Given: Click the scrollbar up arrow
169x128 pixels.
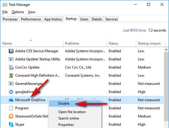Looking at the screenshot, I should (166, 50).
